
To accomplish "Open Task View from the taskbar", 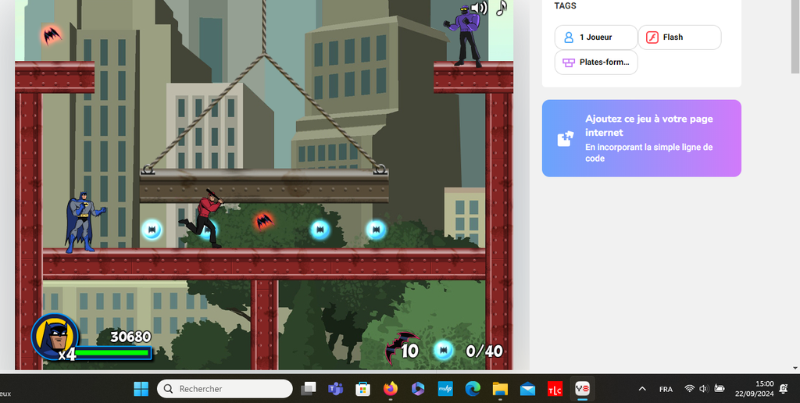I will tap(309, 389).
